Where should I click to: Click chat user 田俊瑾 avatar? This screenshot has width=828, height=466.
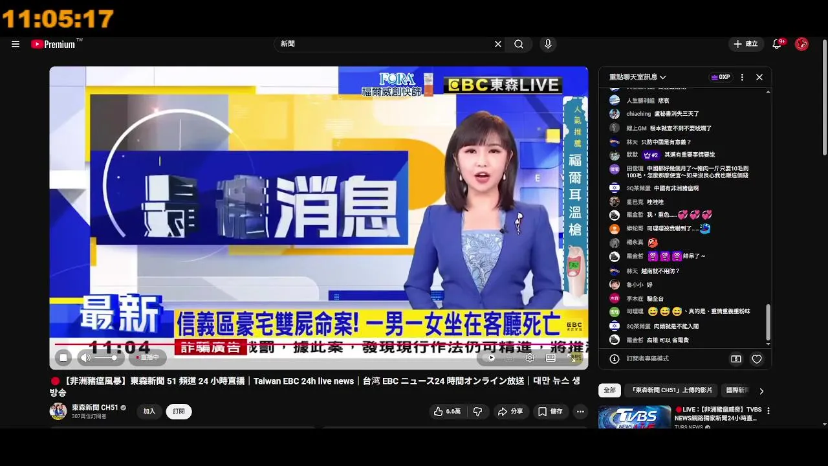point(615,170)
